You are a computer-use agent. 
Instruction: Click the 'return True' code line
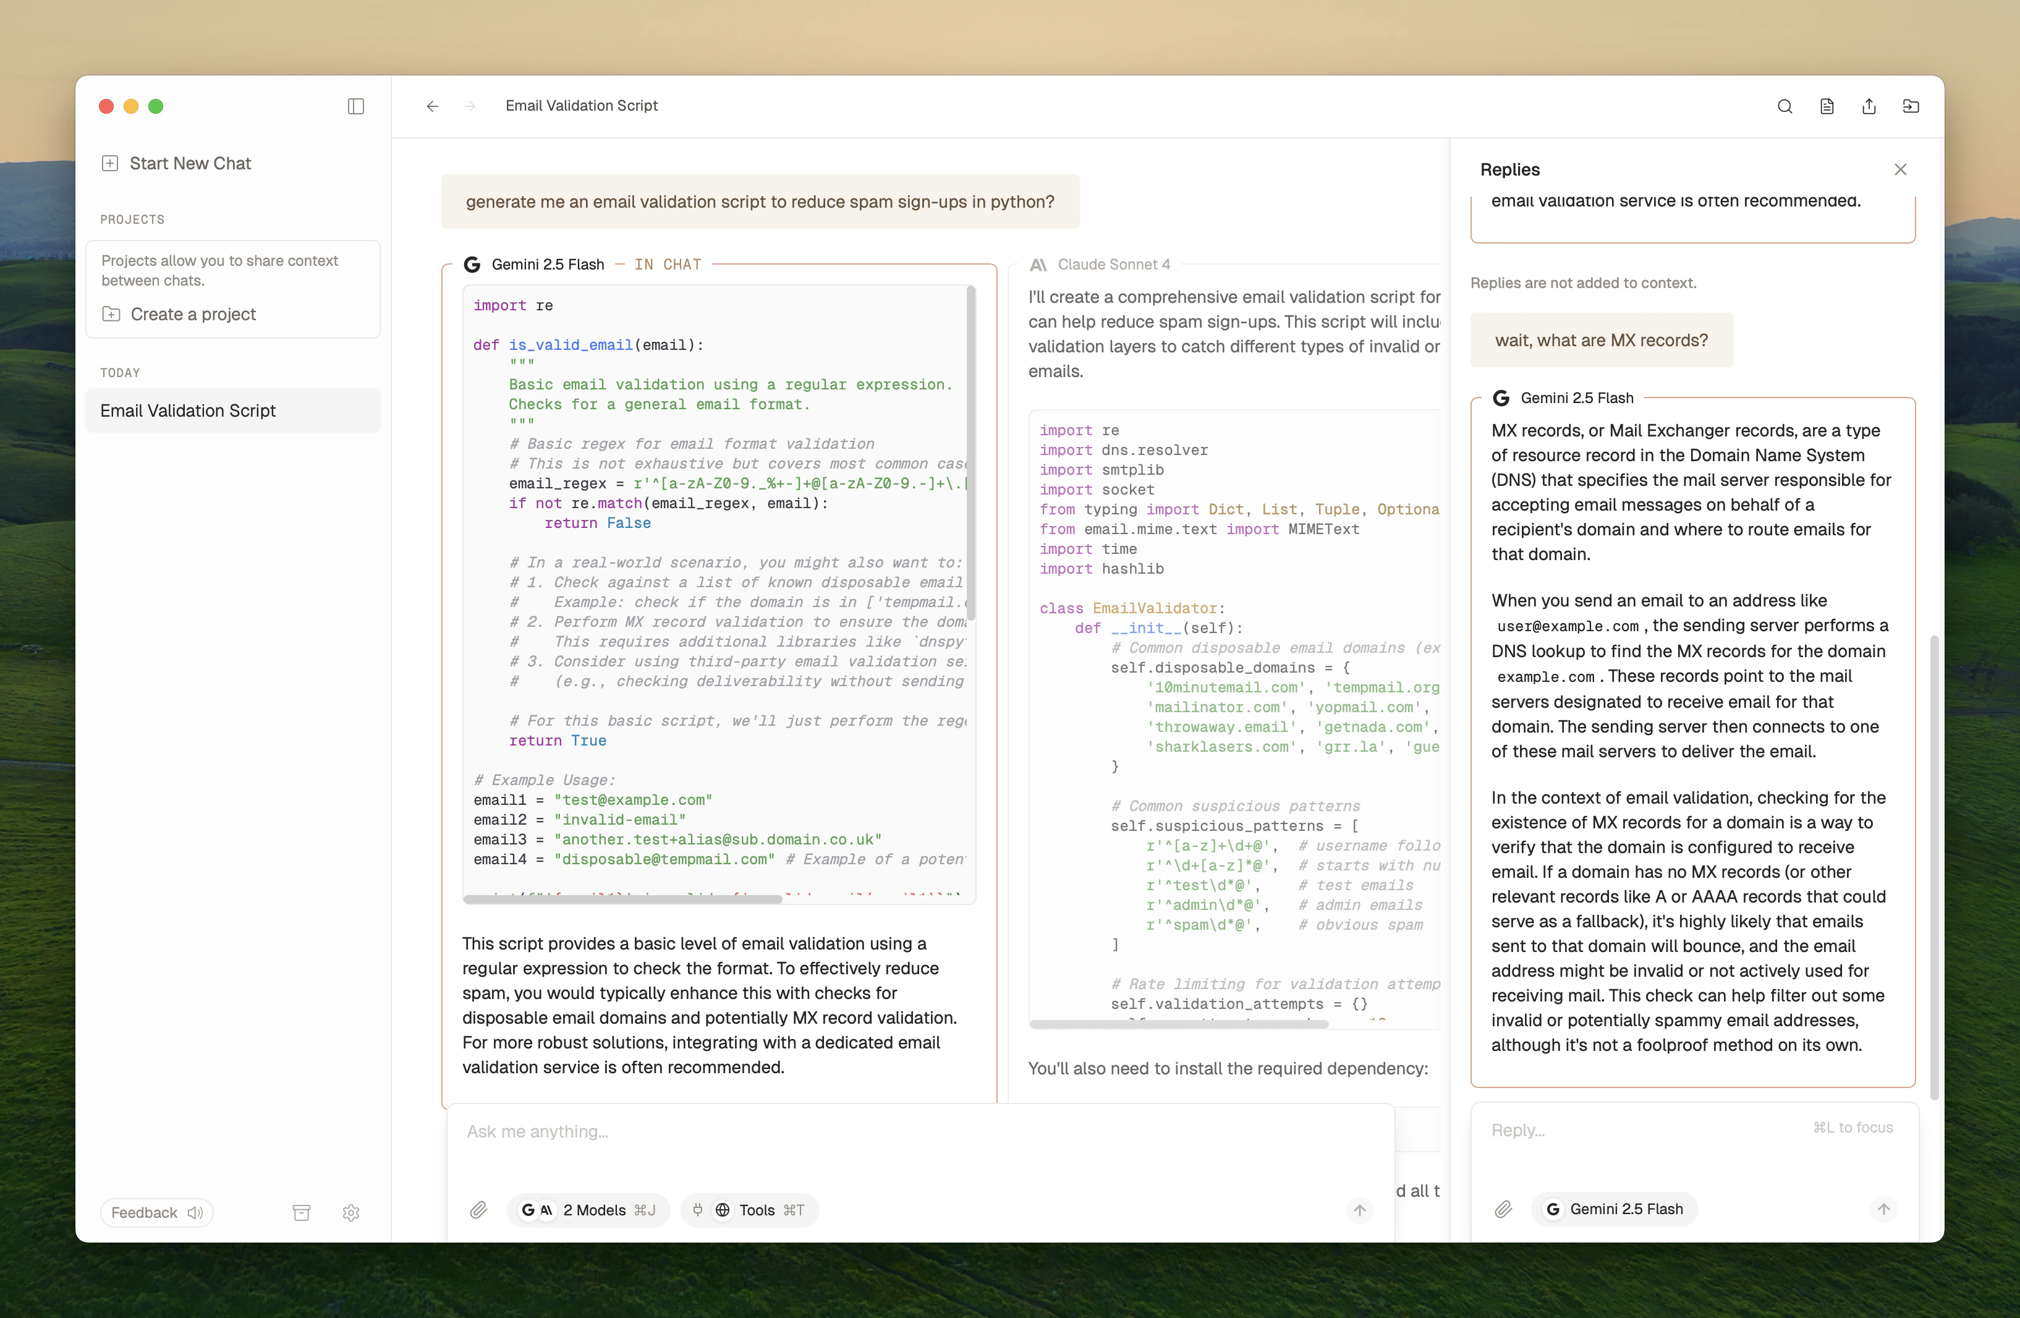point(558,741)
